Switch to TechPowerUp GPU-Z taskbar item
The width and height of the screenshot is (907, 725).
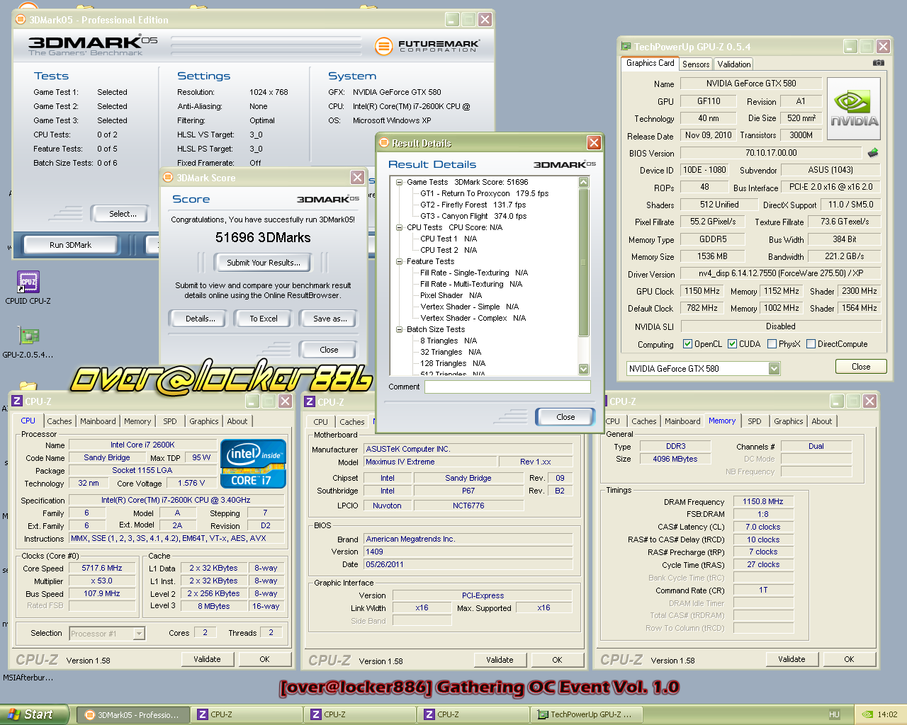pos(586,714)
